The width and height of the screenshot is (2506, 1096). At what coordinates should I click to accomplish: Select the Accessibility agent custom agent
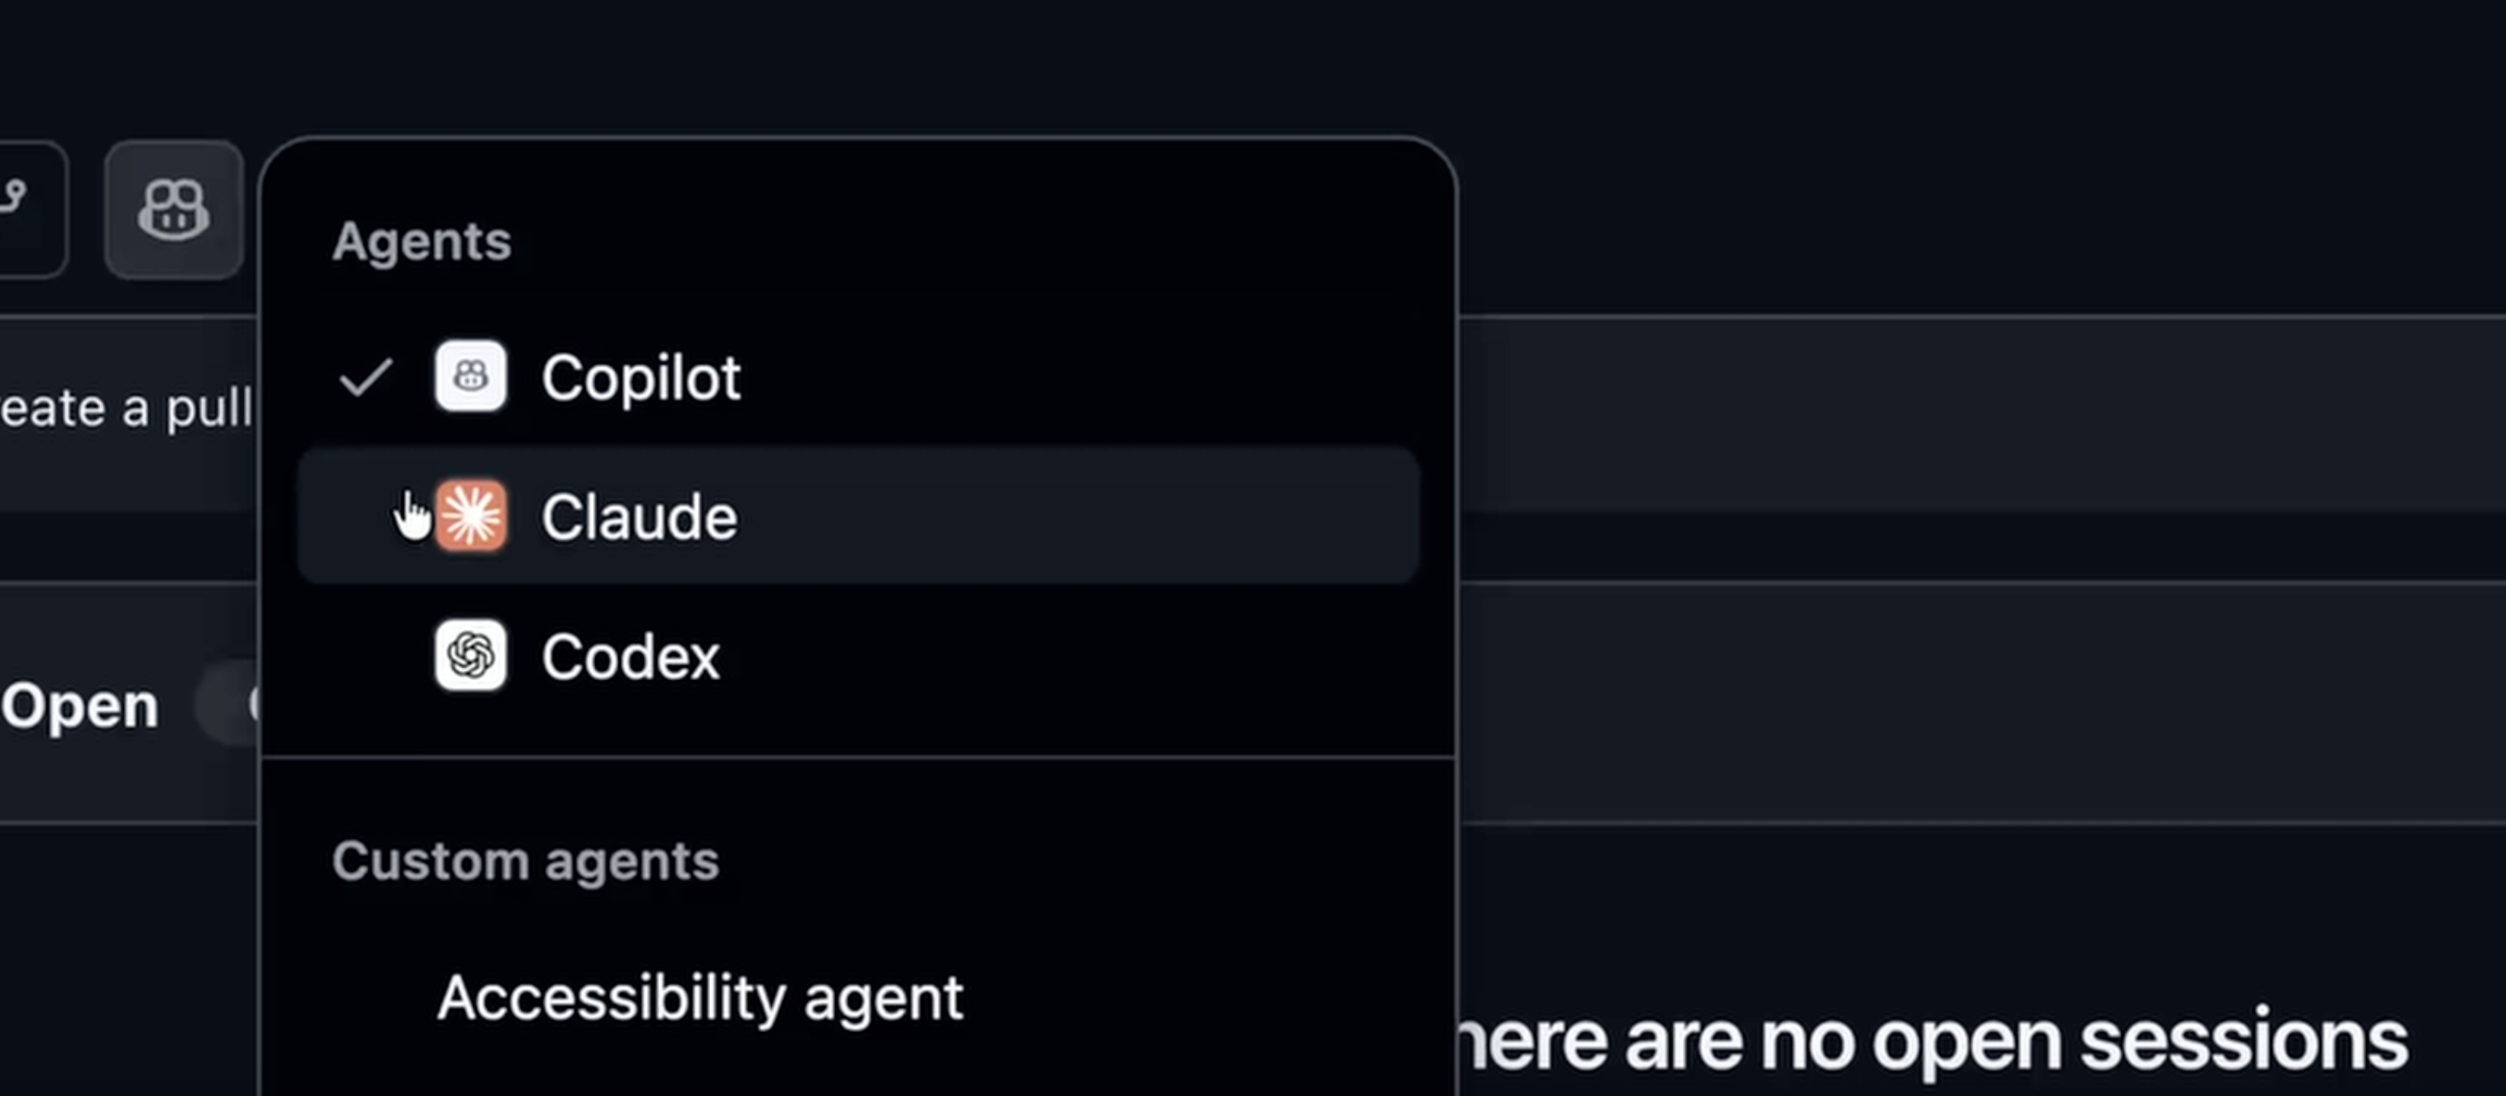[700, 998]
